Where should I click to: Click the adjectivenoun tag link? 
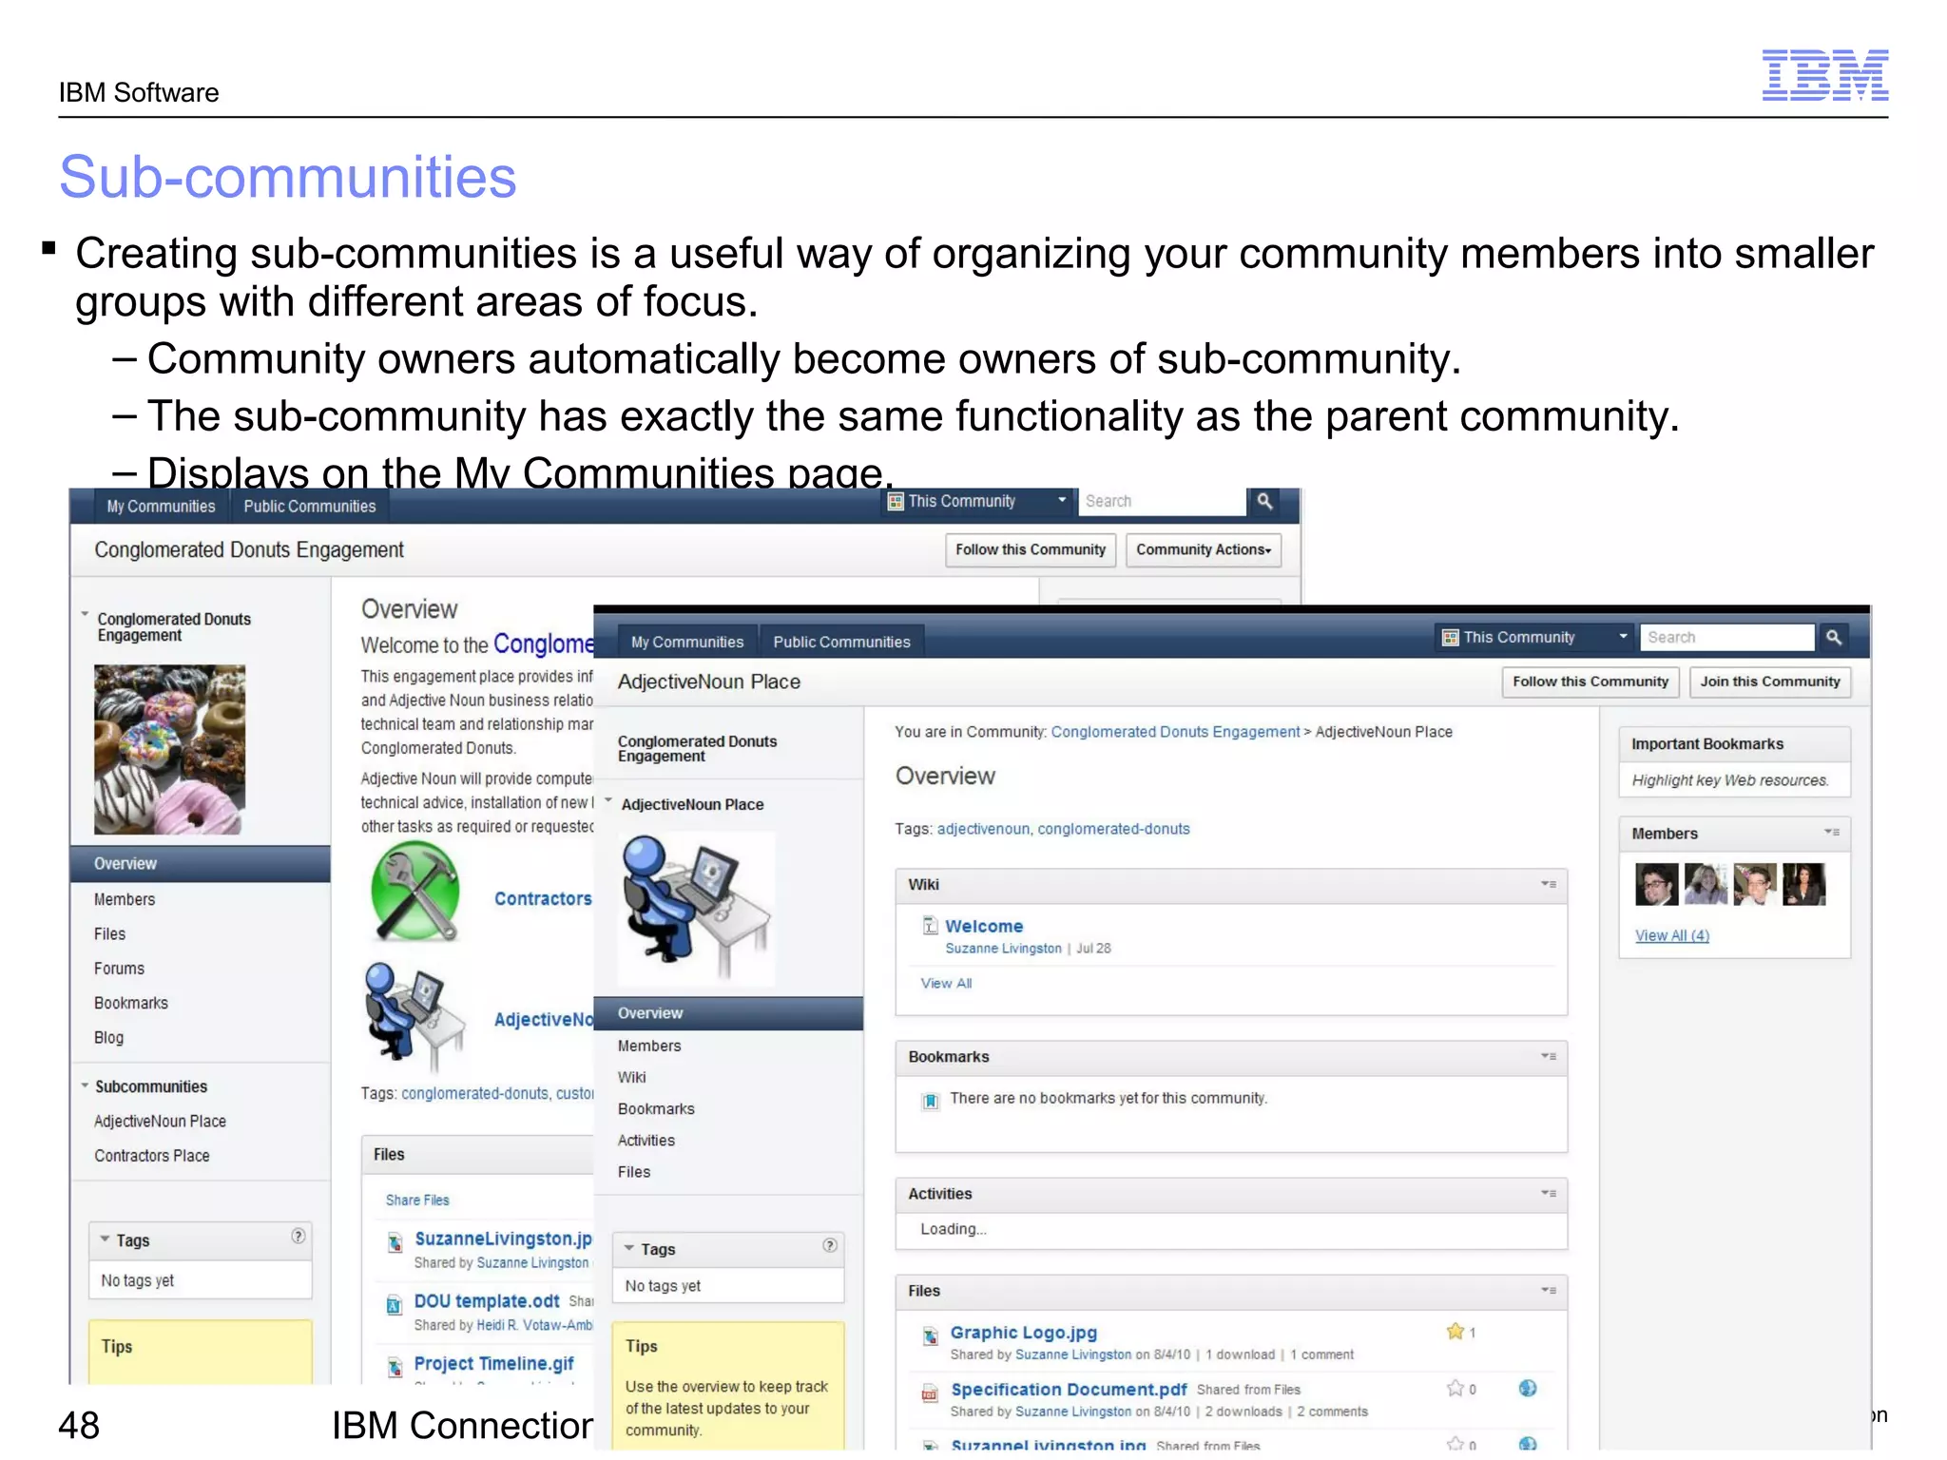coord(983,829)
